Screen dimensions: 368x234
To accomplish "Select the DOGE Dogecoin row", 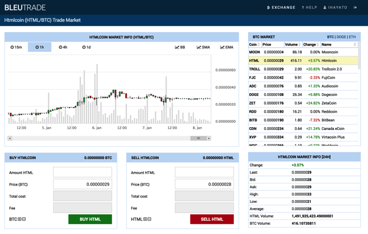I will click(303, 94).
